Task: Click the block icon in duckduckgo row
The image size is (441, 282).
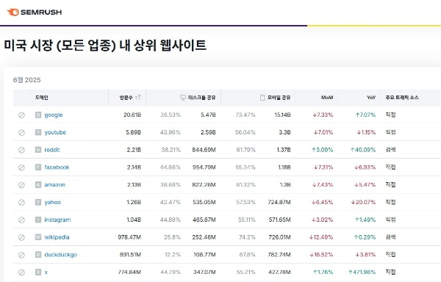Action: click(x=21, y=255)
